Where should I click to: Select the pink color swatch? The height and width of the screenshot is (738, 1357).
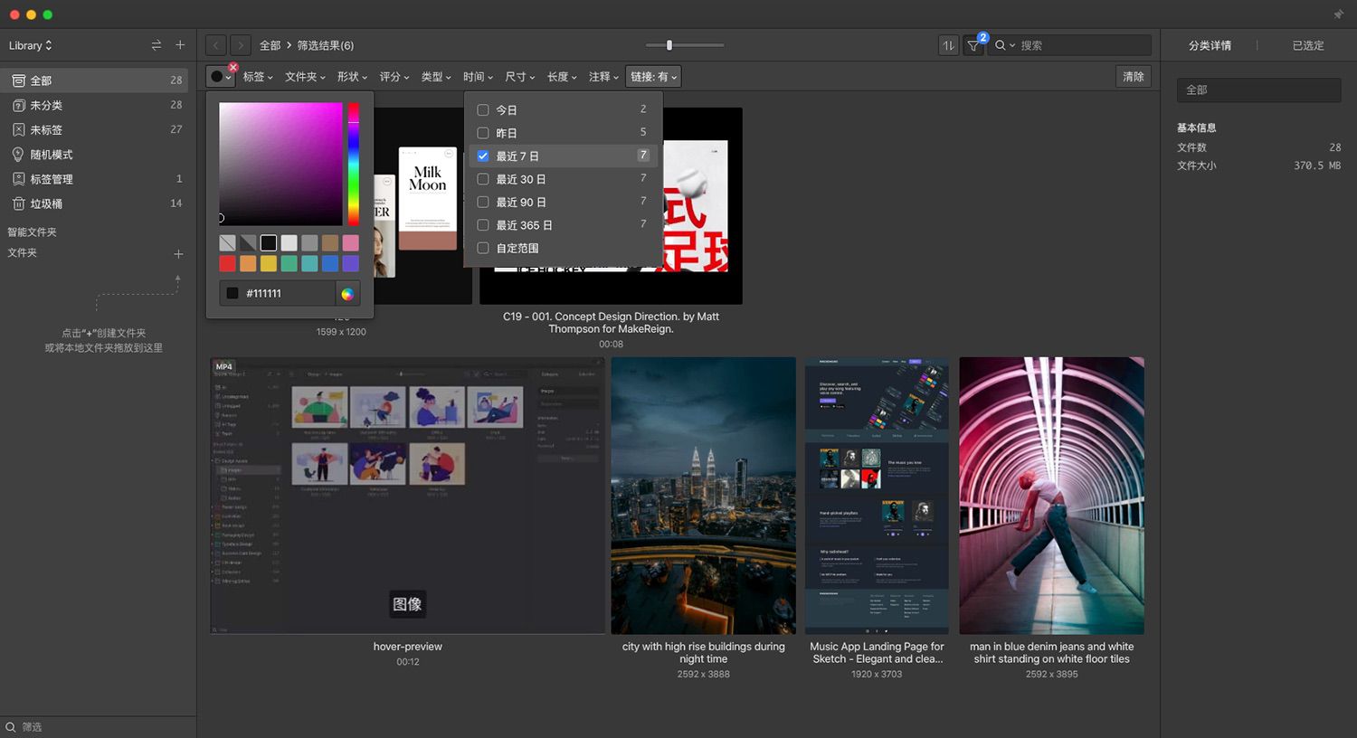click(x=351, y=242)
